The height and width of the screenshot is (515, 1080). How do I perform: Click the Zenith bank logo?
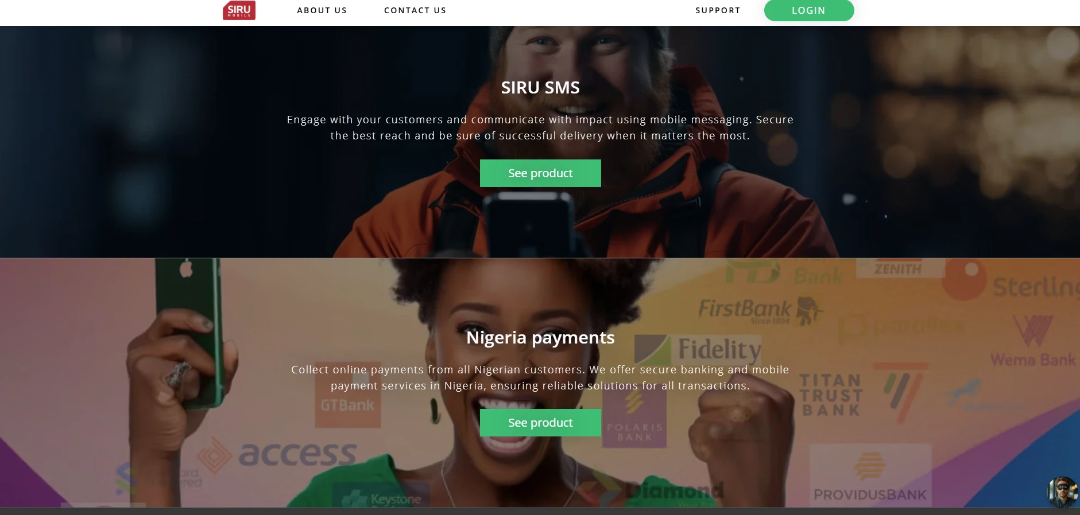pyautogui.click(x=899, y=268)
